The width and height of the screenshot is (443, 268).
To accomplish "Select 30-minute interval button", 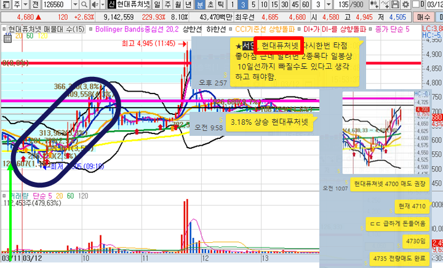I will point(285,4).
